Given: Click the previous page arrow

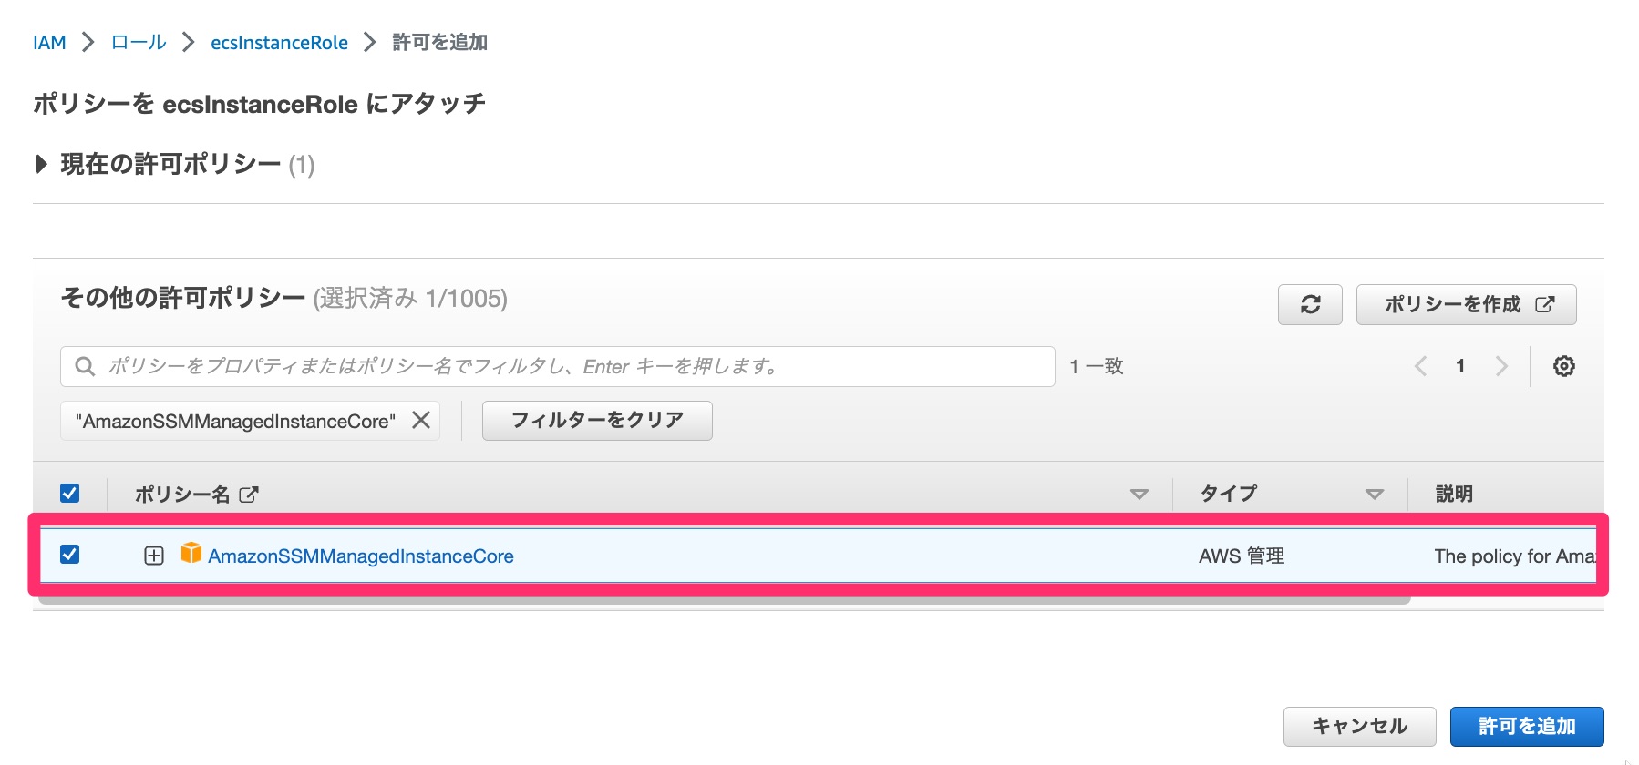Looking at the screenshot, I should [x=1419, y=366].
